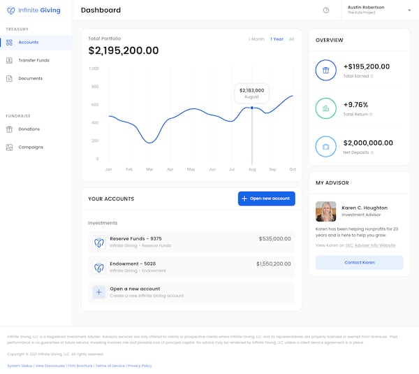This screenshot has height=374, width=419.
Task: Click the Reserve Funds account icon
Action: click(99, 243)
